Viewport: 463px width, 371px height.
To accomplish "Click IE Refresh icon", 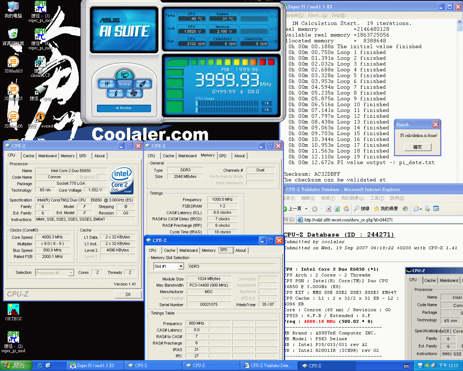I will click(337, 209).
